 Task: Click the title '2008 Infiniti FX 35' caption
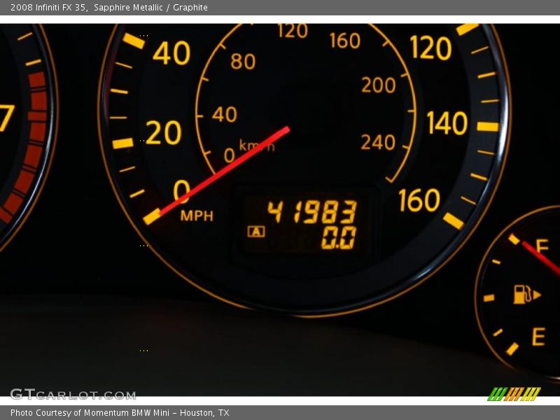(49, 7)
